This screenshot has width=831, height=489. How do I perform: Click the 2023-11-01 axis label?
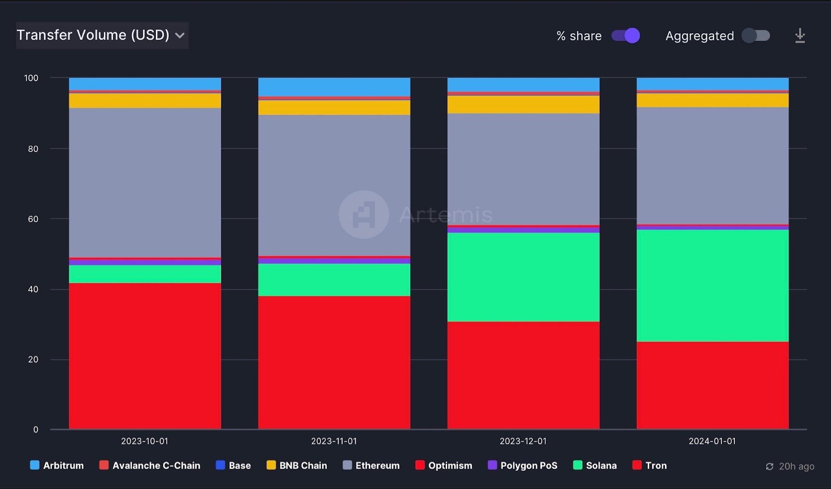(x=334, y=441)
